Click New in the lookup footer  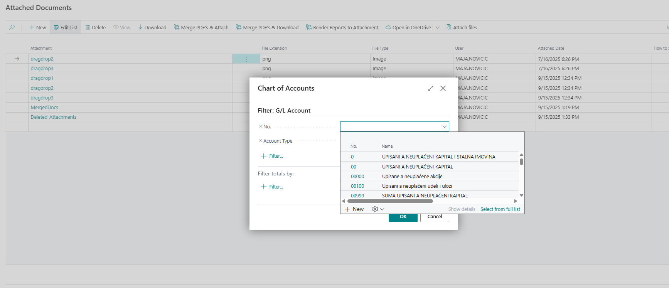point(354,209)
